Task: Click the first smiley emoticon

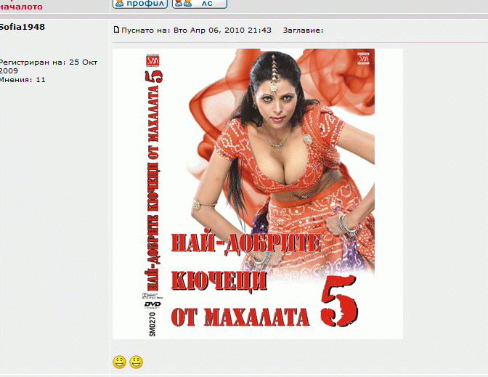Action: [x=119, y=362]
